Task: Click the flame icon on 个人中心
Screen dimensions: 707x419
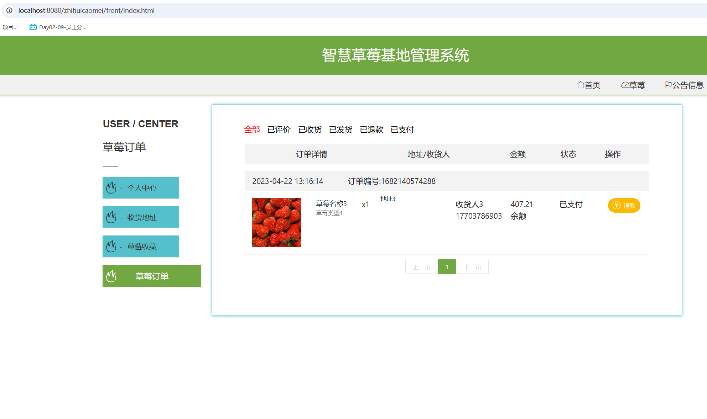Action: [x=111, y=187]
